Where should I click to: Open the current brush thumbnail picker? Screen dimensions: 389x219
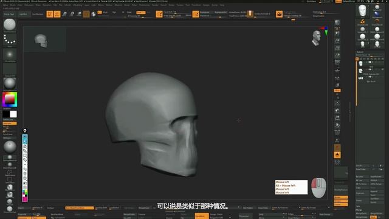(10, 24)
